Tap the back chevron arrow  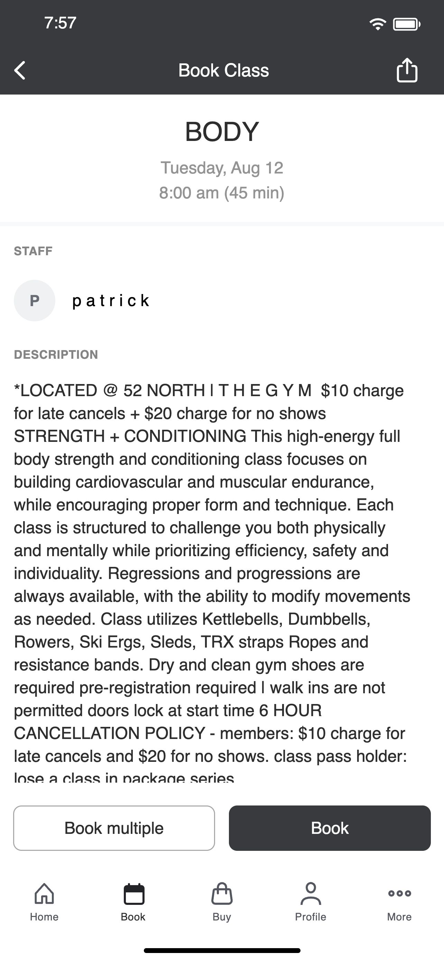pos(20,70)
